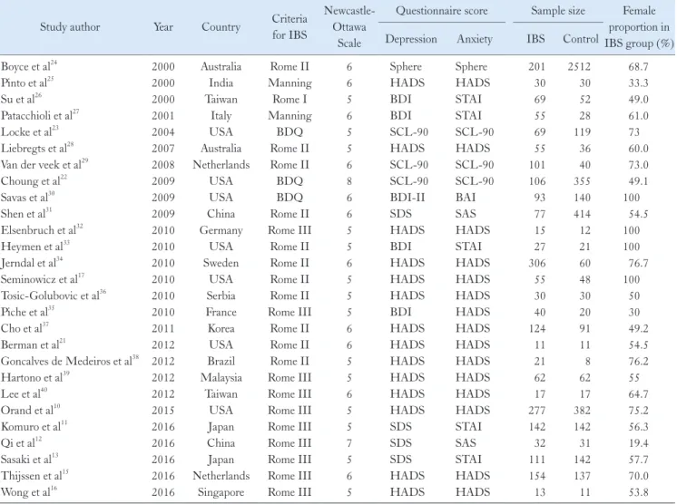
Task: Click the 'France' country cell
Action: tap(221, 312)
